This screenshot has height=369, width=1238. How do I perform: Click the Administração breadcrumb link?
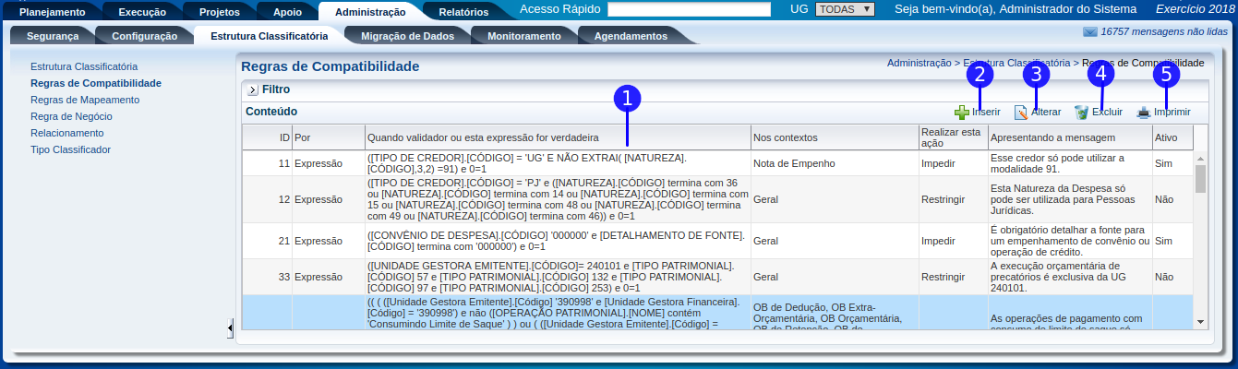[919, 63]
